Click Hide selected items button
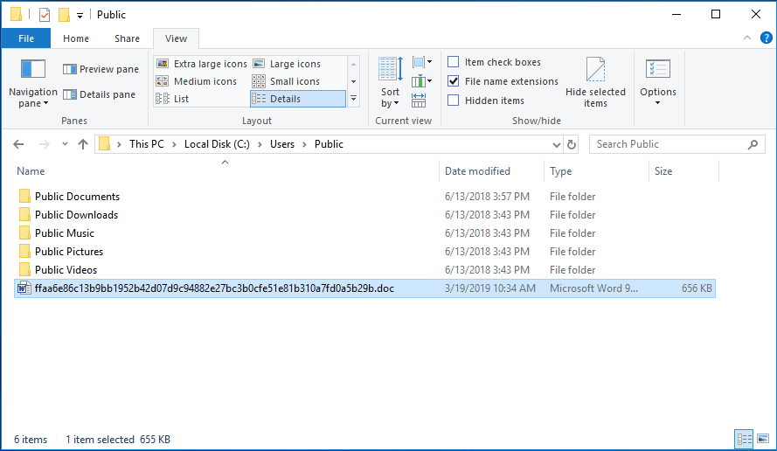 (595, 82)
